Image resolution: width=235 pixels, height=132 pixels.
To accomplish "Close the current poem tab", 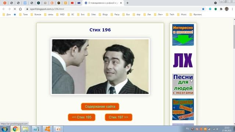I will 121,3.
